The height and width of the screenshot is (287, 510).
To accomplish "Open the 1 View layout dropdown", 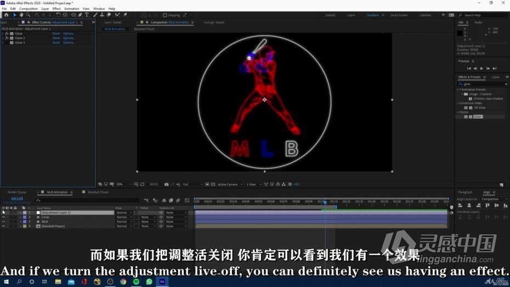I will 254,184.
